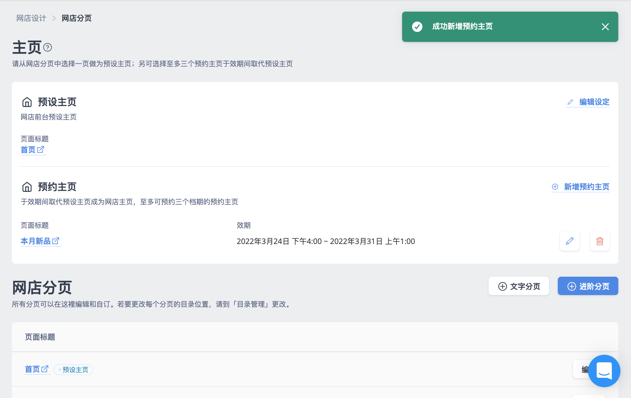
Task: Edit the 本月新品 scheduled homepage pencil button
Action: [570, 241]
